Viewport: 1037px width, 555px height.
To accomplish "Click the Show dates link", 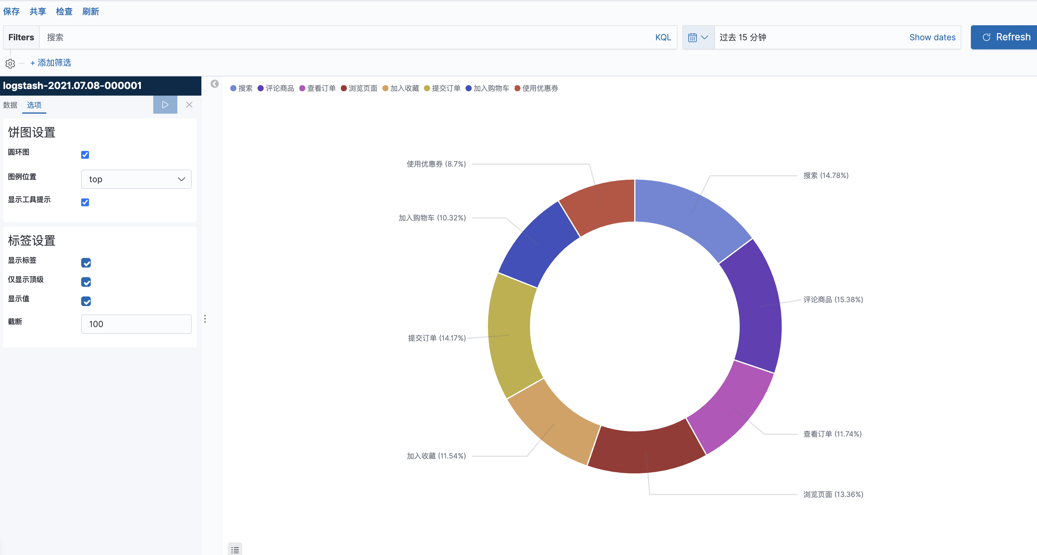I will click(x=932, y=38).
